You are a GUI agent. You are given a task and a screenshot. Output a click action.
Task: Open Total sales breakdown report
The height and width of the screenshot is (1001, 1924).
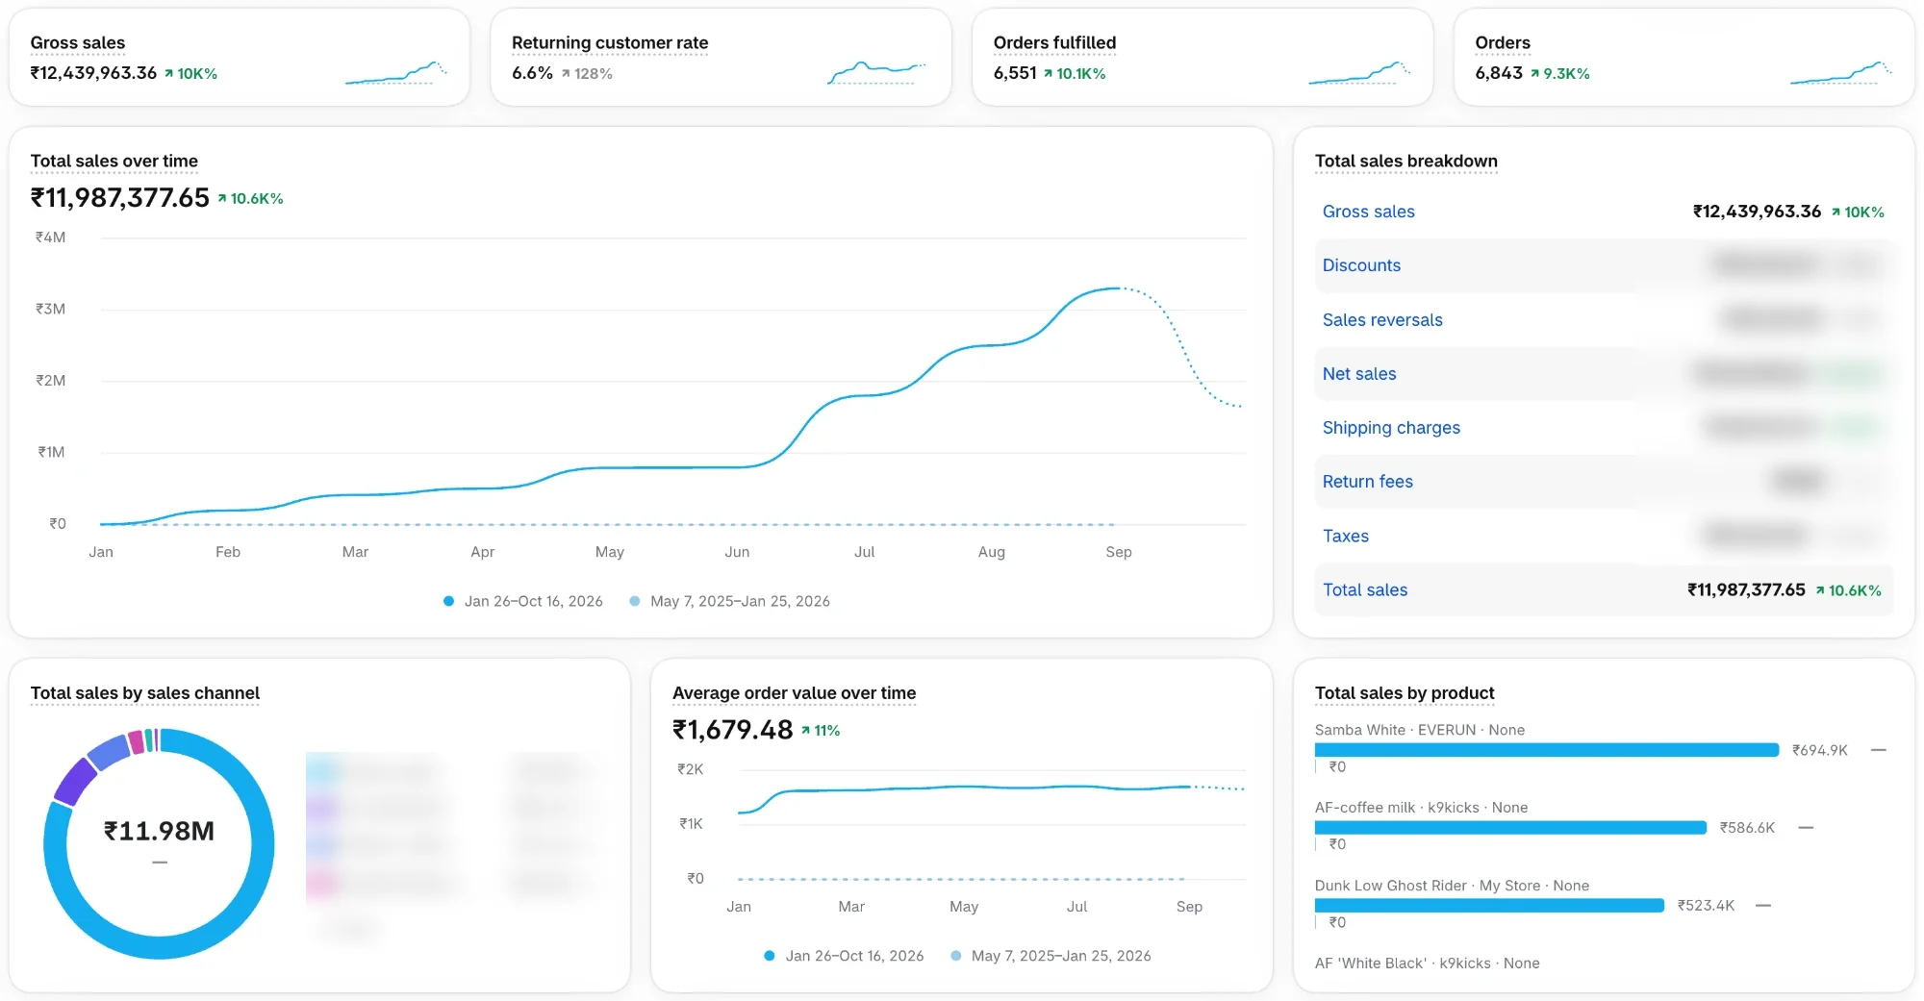coord(1405,162)
